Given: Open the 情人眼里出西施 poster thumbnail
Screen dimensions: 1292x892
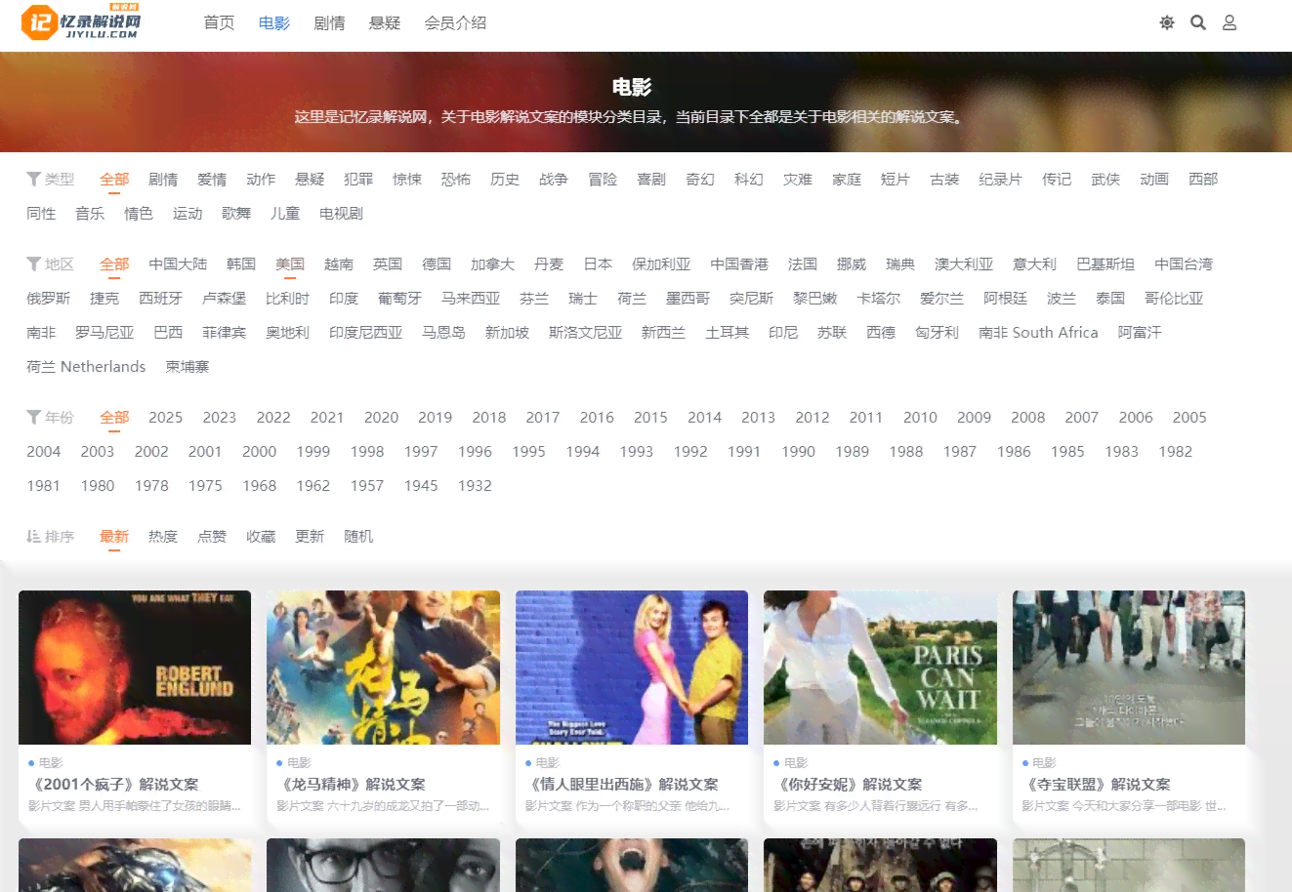Looking at the screenshot, I should (632, 668).
